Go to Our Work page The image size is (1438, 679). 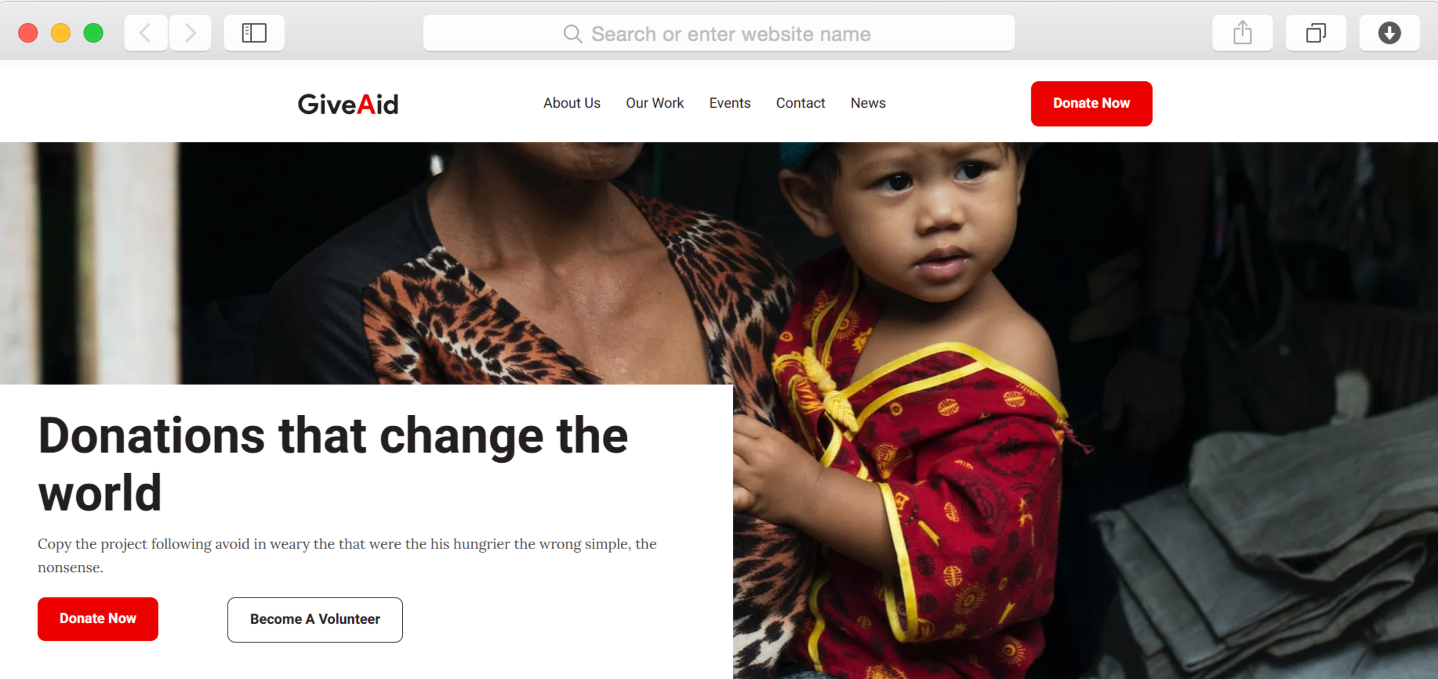(654, 103)
